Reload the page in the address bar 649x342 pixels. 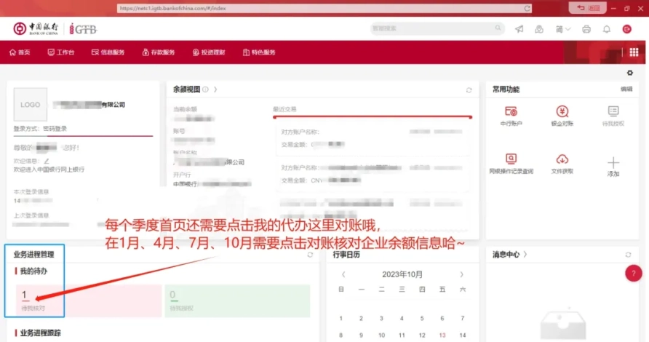[527, 8]
